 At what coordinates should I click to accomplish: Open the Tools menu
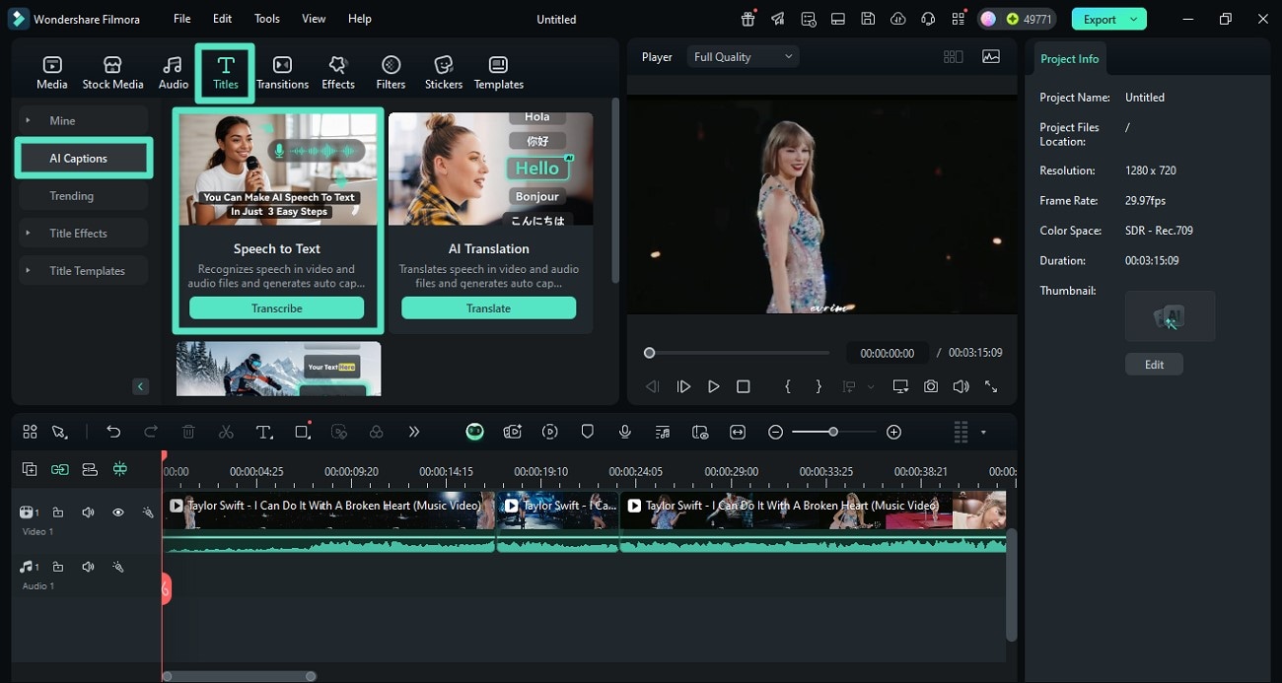pos(266,19)
